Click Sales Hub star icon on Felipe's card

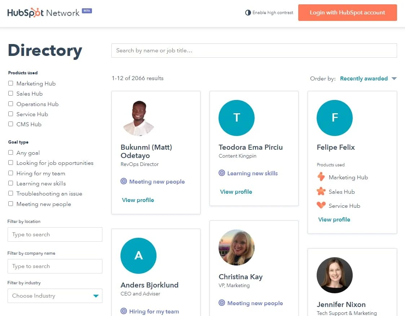click(321, 191)
